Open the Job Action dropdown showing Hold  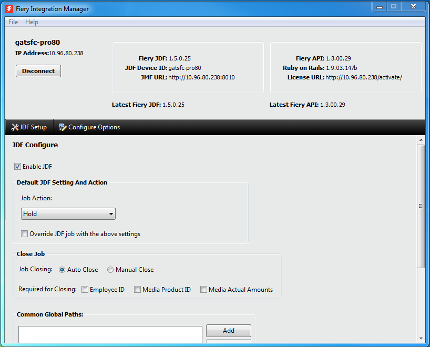coord(68,214)
